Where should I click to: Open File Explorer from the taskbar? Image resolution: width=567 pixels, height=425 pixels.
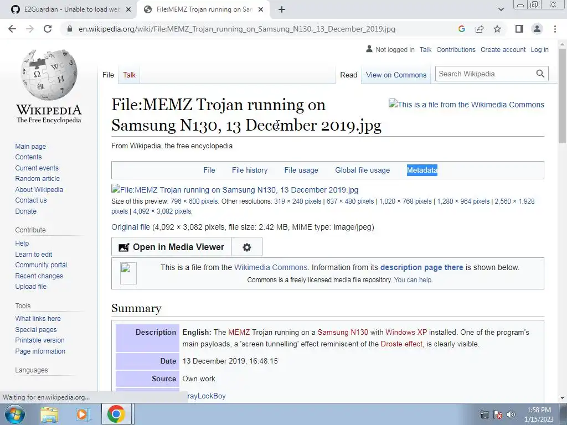click(49, 414)
